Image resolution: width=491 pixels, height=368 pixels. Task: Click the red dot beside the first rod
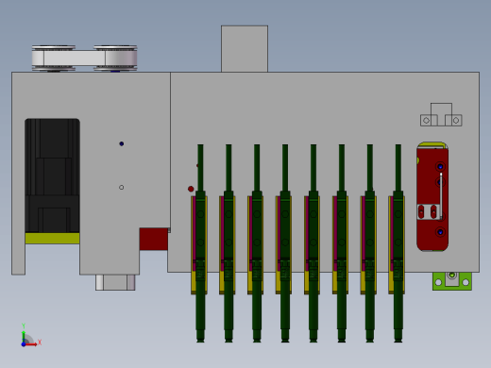[x=191, y=189]
